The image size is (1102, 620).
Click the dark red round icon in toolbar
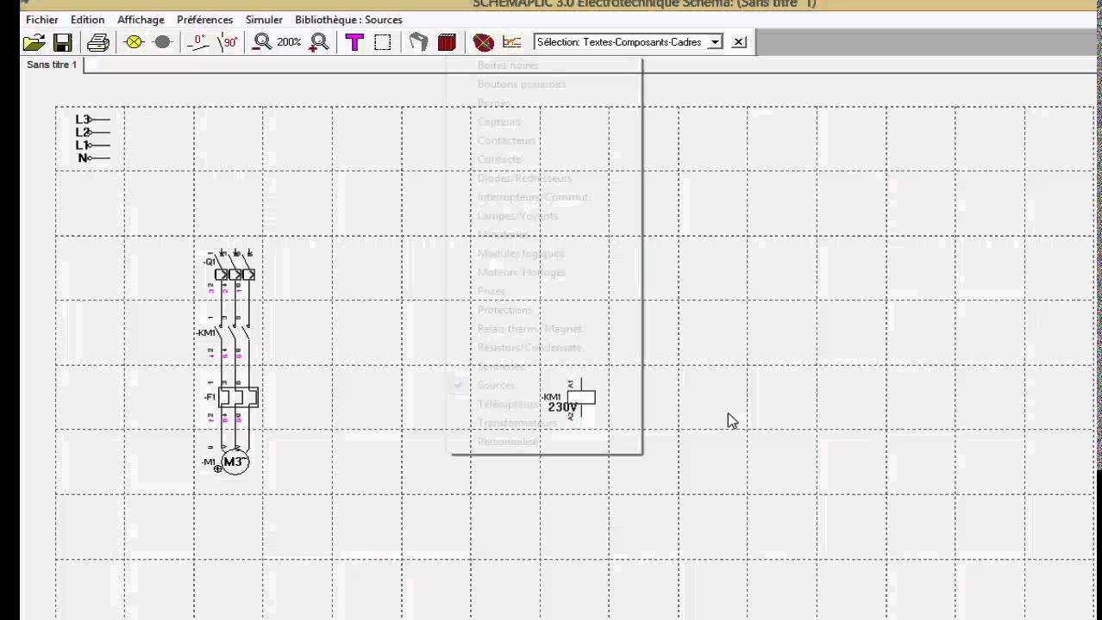pyautogui.click(x=483, y=42)
